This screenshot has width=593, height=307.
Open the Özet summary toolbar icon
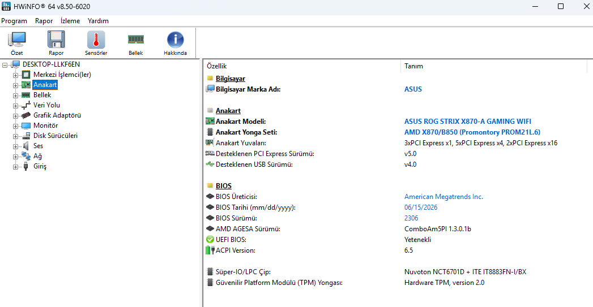click(x=16, y=40)
